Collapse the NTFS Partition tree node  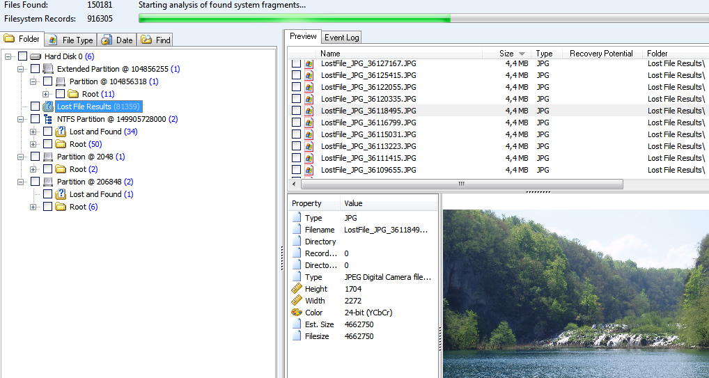pos(21,119)
